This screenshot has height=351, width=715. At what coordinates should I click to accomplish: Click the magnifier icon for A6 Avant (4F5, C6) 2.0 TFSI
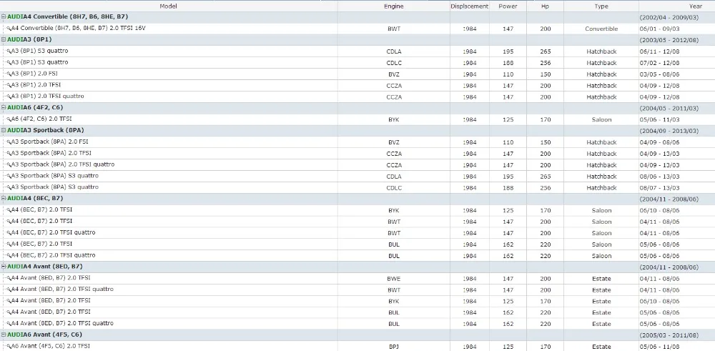[9, 347]
